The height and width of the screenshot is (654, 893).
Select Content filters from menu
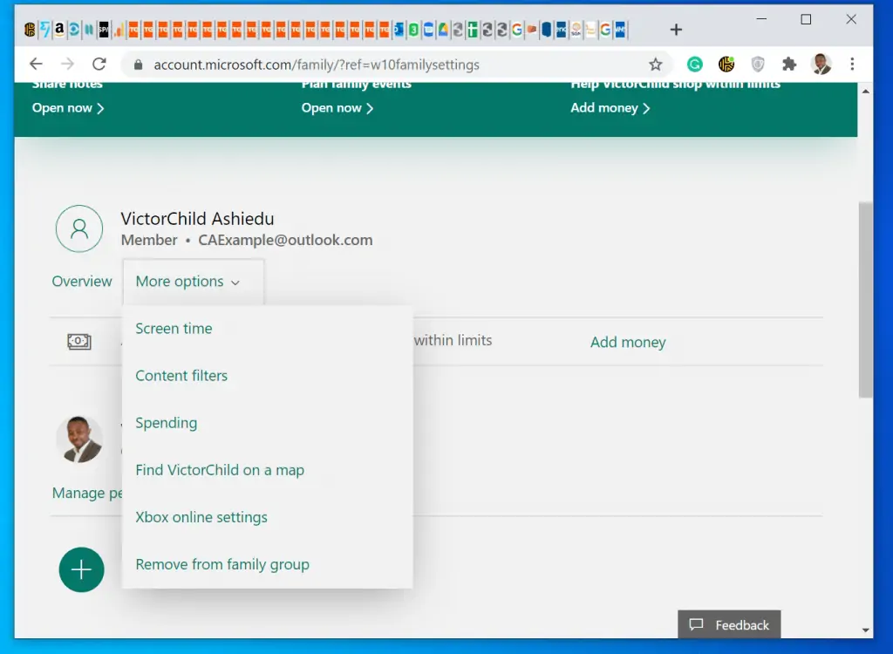pyautogui.click(x=181, y=376)
